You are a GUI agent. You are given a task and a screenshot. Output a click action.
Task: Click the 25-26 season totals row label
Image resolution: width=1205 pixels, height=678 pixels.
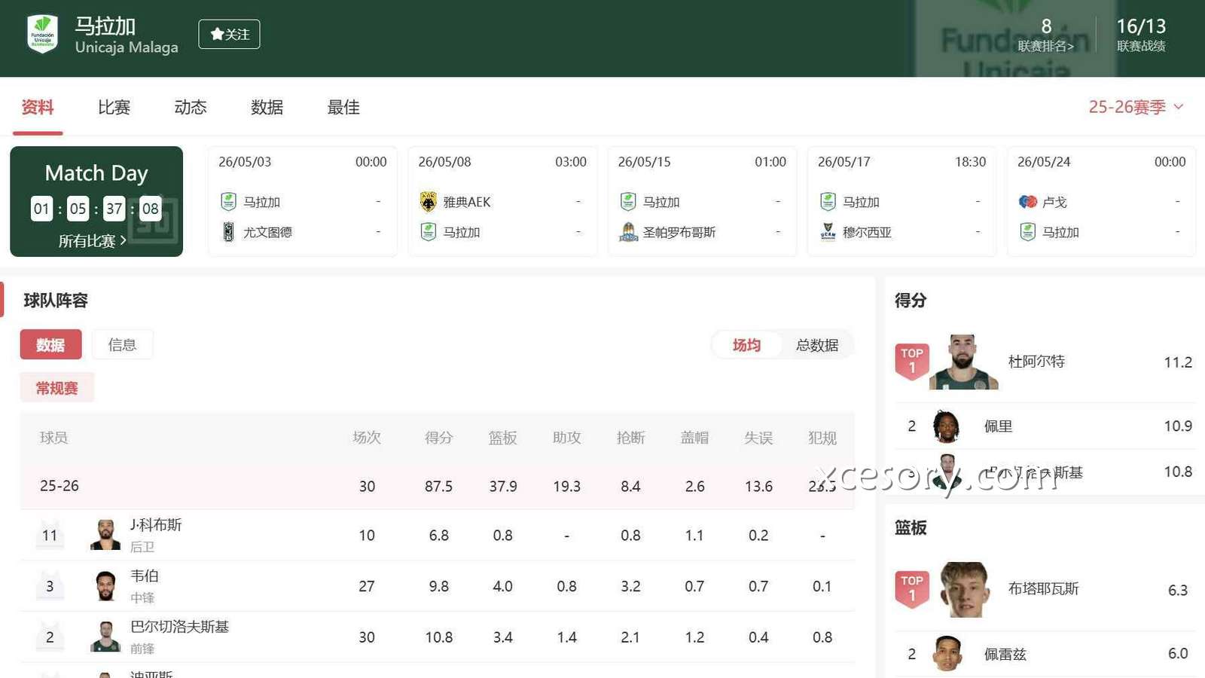click(59, 486)
